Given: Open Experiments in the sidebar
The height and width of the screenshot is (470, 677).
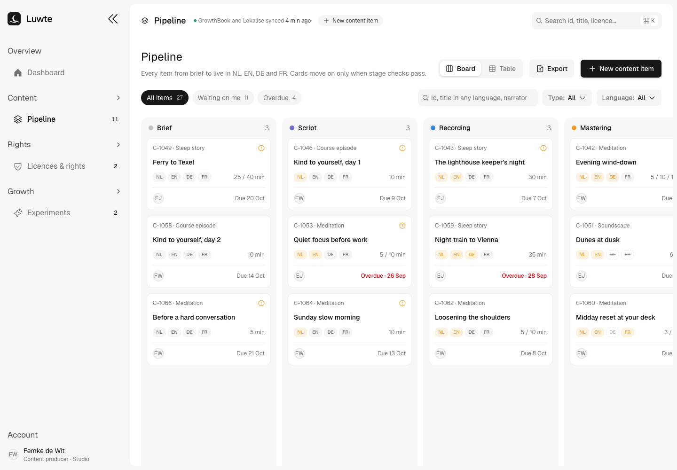Looking at the screenshot, I should [x=65, y=212].
